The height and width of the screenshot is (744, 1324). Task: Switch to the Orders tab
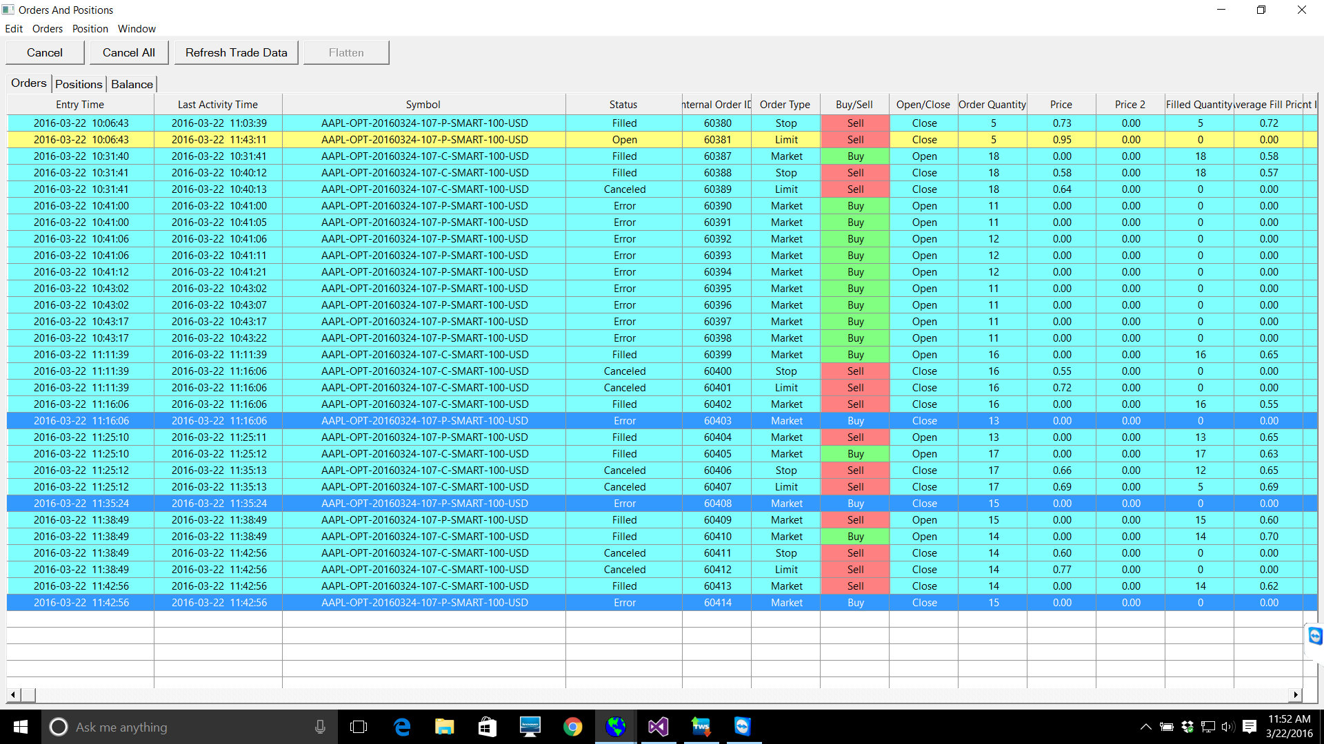(x=29, y=83)
